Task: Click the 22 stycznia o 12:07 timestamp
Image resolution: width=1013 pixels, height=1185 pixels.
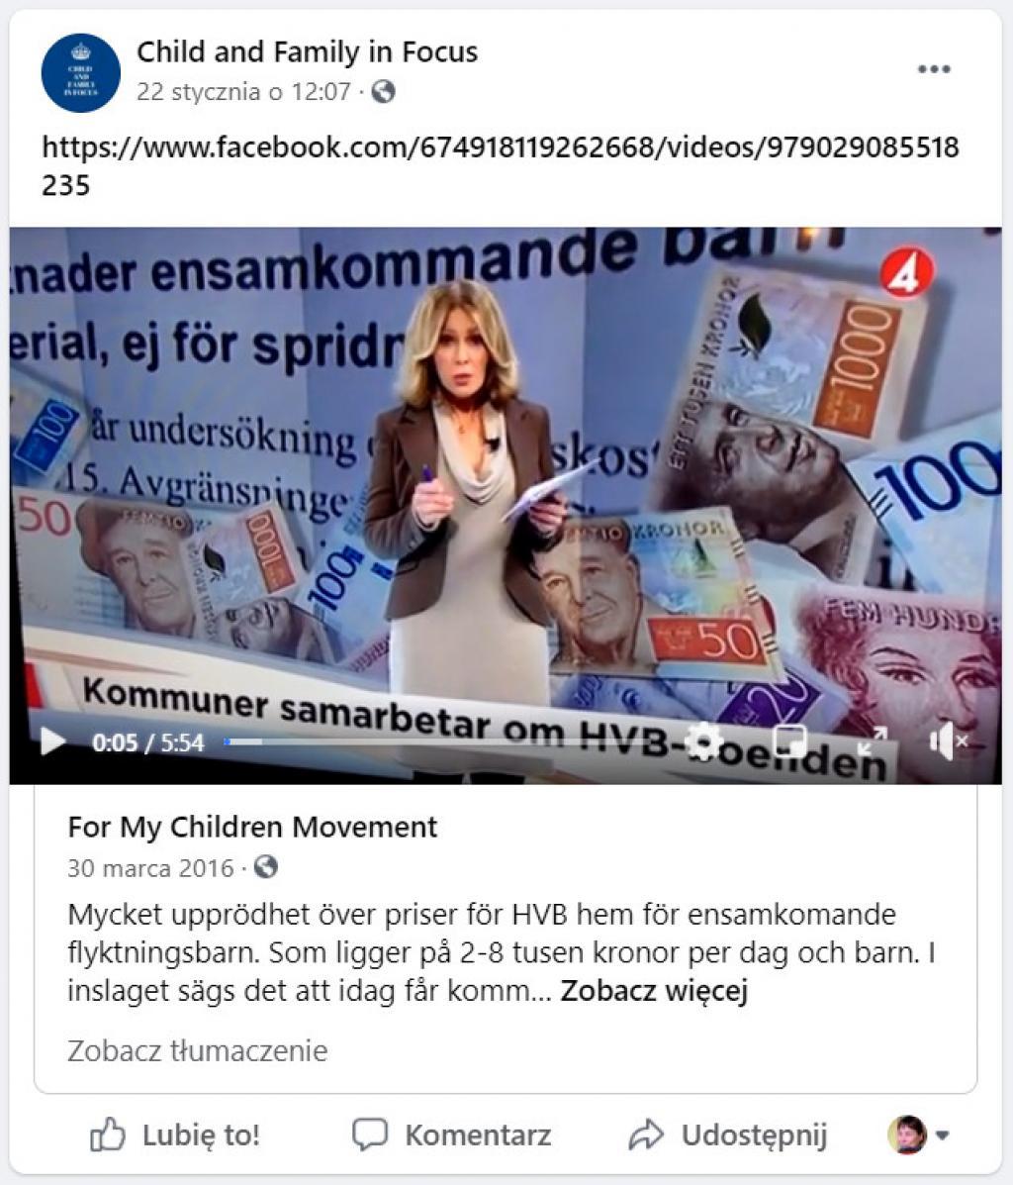Action: coord(244,91)
